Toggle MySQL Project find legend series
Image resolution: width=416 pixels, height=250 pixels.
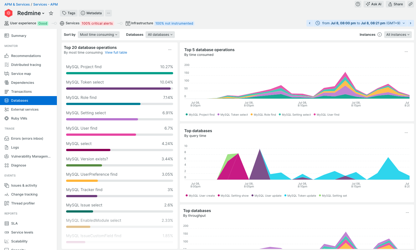(x=200, y=115)
